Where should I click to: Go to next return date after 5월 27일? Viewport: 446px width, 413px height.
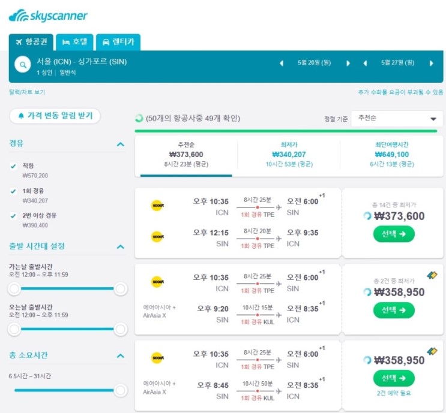point(431,63)
